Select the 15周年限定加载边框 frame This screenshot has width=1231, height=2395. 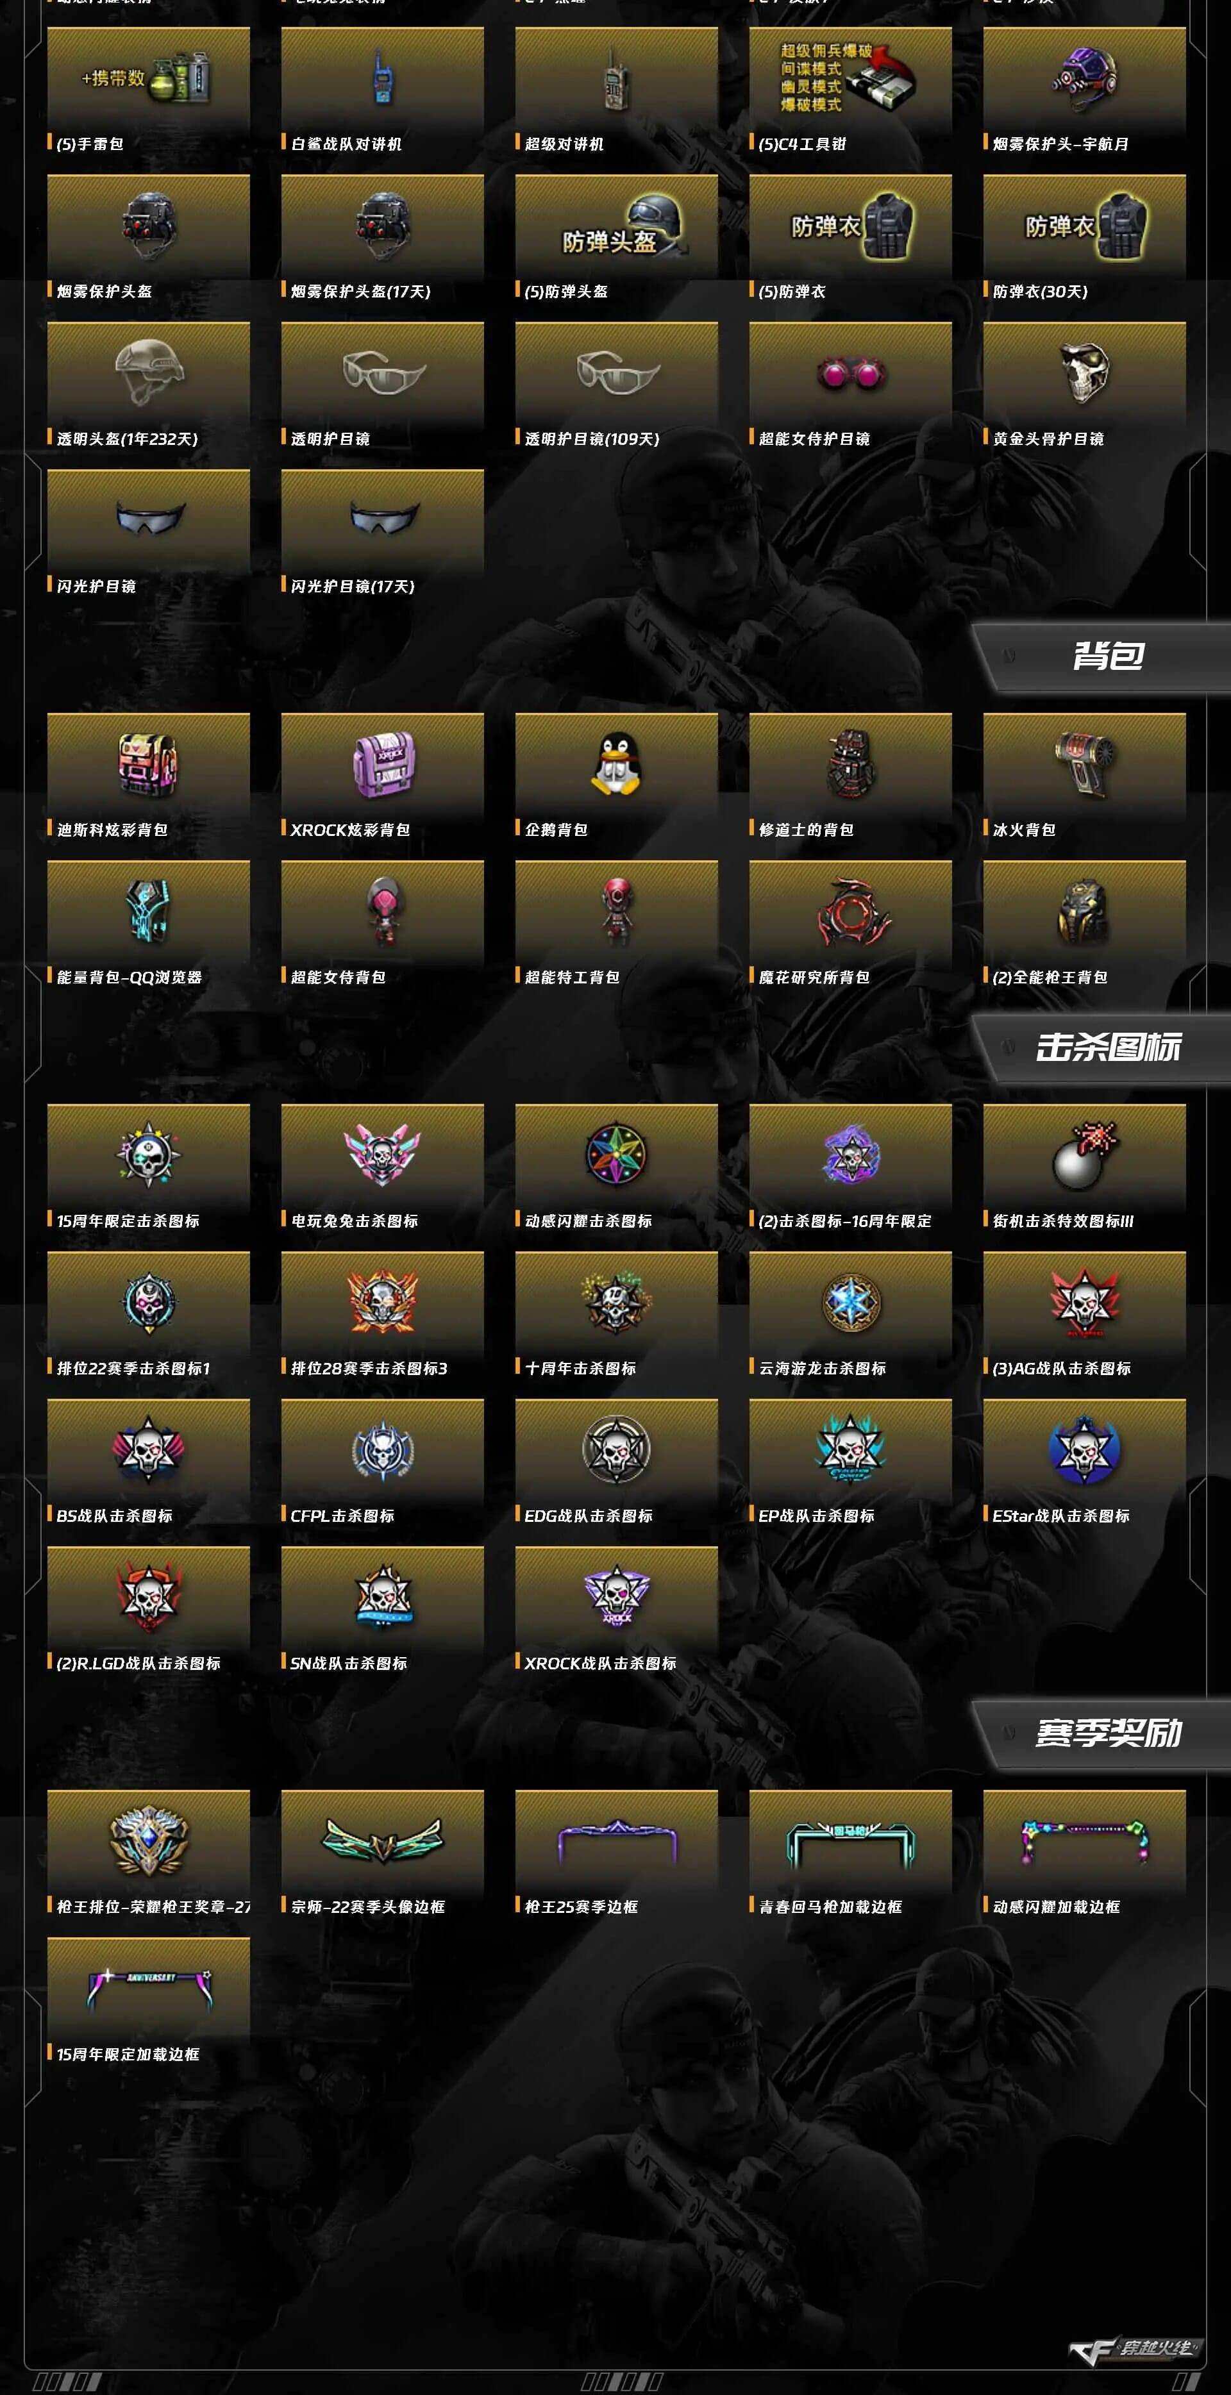coord(149,2002)
